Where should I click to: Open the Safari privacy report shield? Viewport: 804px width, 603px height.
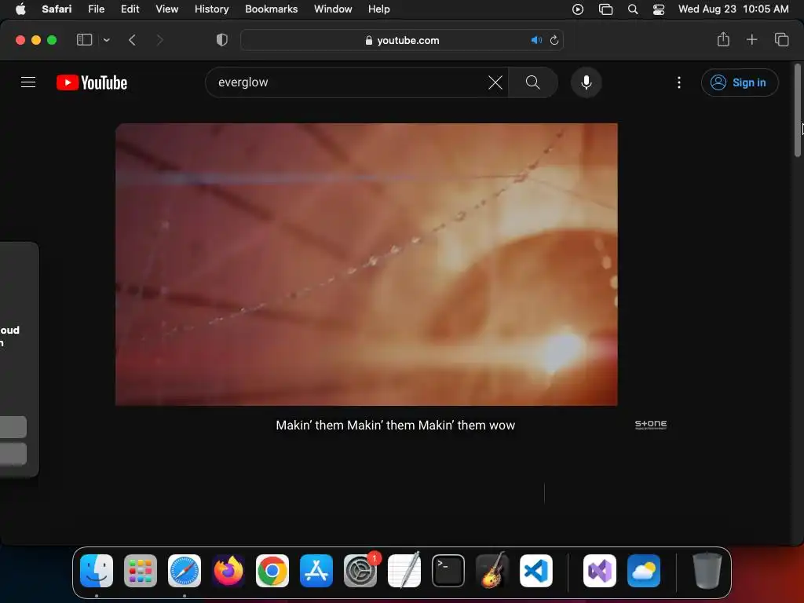click(x=222, y=40)
